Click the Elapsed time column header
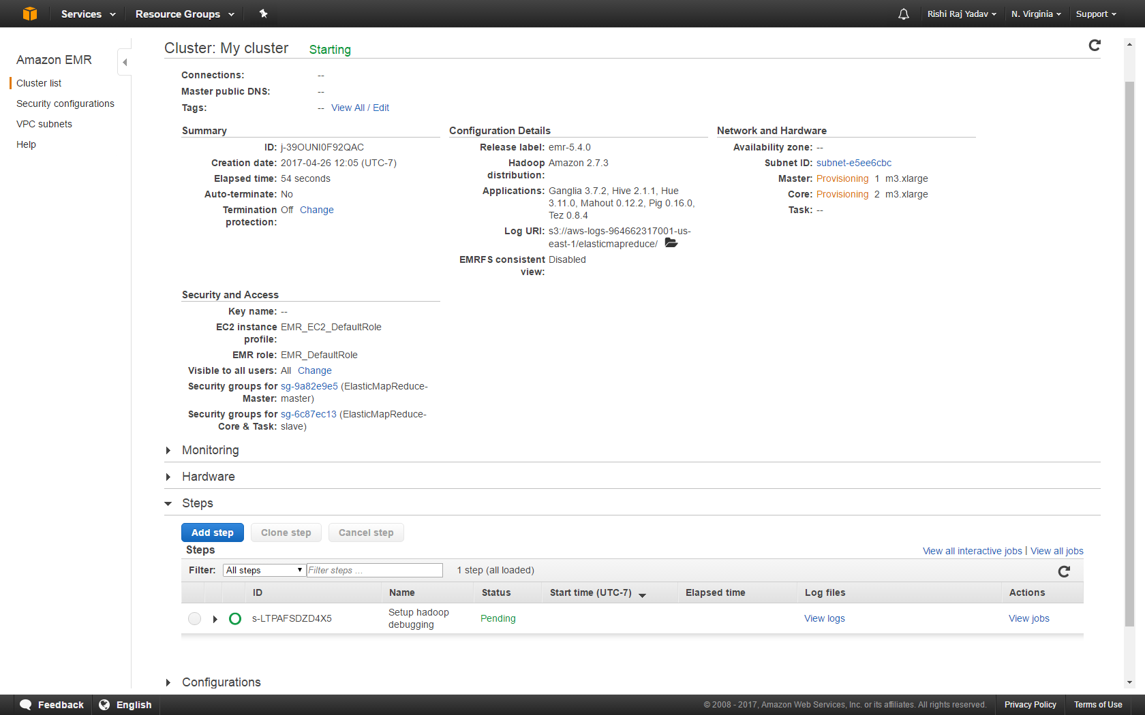Image resolution: width=1145 pixels, height=715 pixels. click(716, 592)
